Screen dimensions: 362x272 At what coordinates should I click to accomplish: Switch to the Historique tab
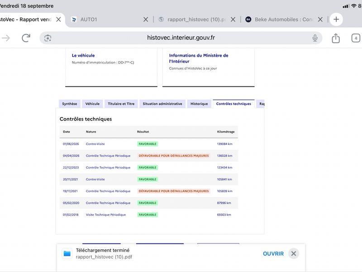tap(199, 104)
